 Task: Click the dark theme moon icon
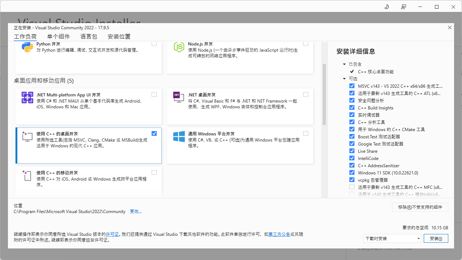click(x=386, y=6)
